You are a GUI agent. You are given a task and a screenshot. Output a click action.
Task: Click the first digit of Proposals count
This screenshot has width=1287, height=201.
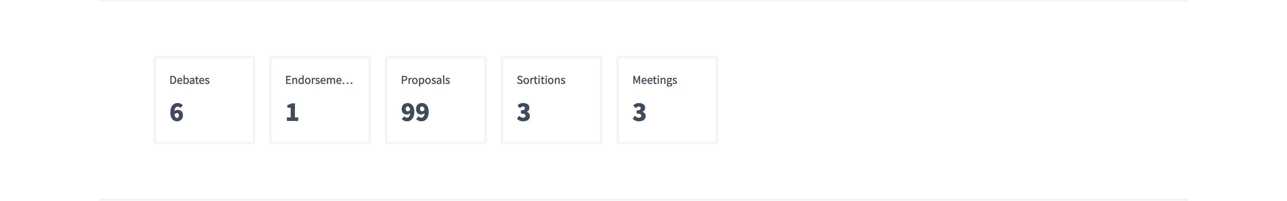click(408, 112)
